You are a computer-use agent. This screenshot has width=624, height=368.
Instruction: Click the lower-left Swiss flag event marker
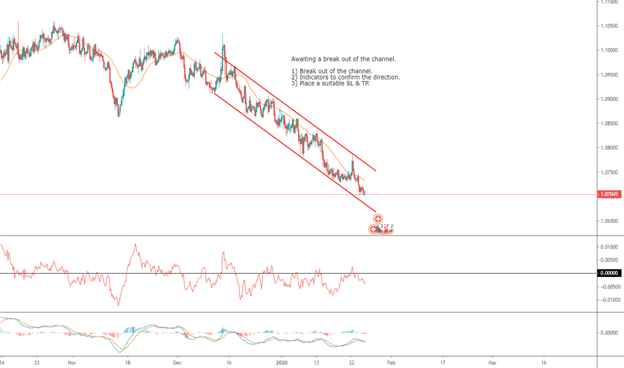click(x=373, y=229)
